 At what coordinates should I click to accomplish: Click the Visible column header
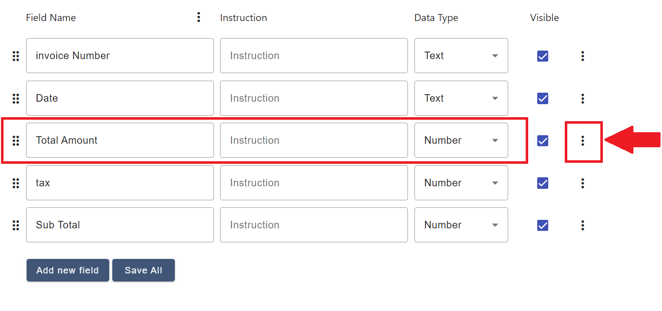click(x=544, y=18)
